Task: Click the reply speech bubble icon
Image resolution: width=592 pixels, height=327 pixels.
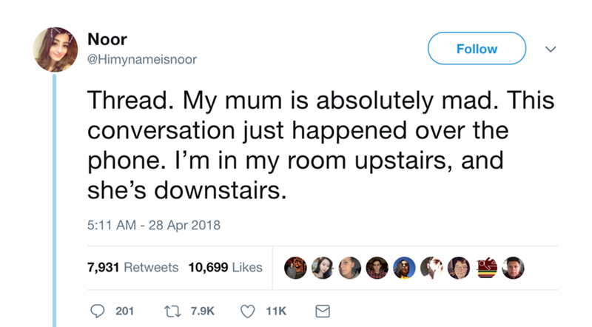Action: 98,311
